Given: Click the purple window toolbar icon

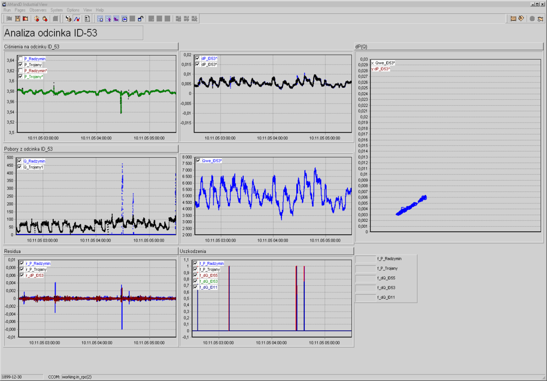Looking at the screenshot, I should [116, 19].
